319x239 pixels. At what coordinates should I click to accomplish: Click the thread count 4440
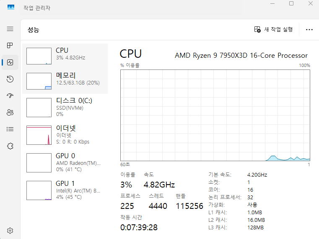(158, 206)
